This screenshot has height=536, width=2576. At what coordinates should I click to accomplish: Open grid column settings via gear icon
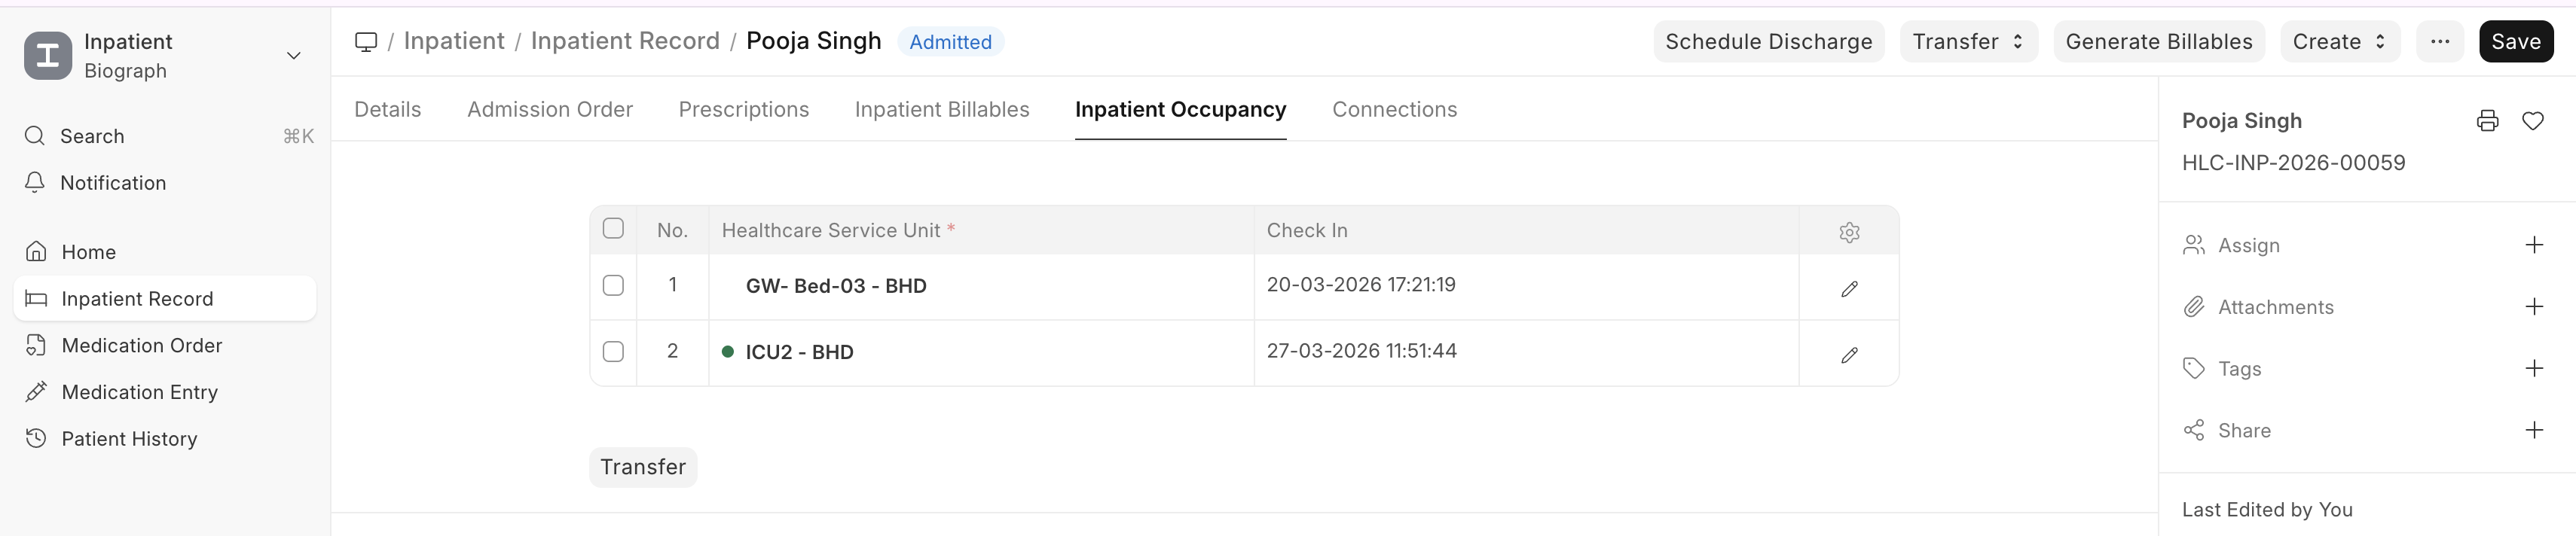1848,232
